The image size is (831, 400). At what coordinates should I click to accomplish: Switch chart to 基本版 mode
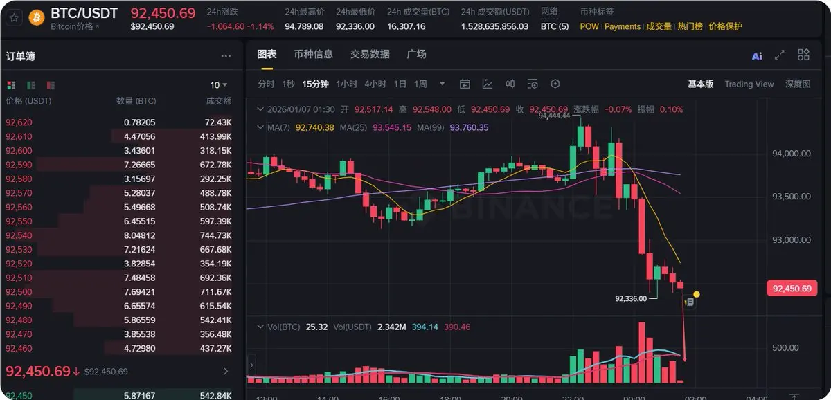tap(700, 84)
